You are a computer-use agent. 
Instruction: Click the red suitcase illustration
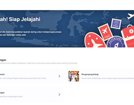click(128, 36)
